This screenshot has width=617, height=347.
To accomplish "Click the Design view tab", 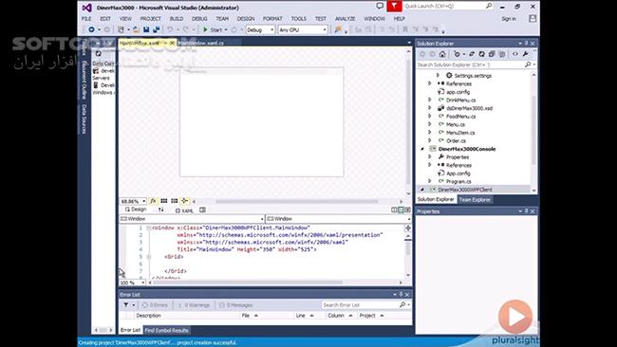I will coord(136,210).
